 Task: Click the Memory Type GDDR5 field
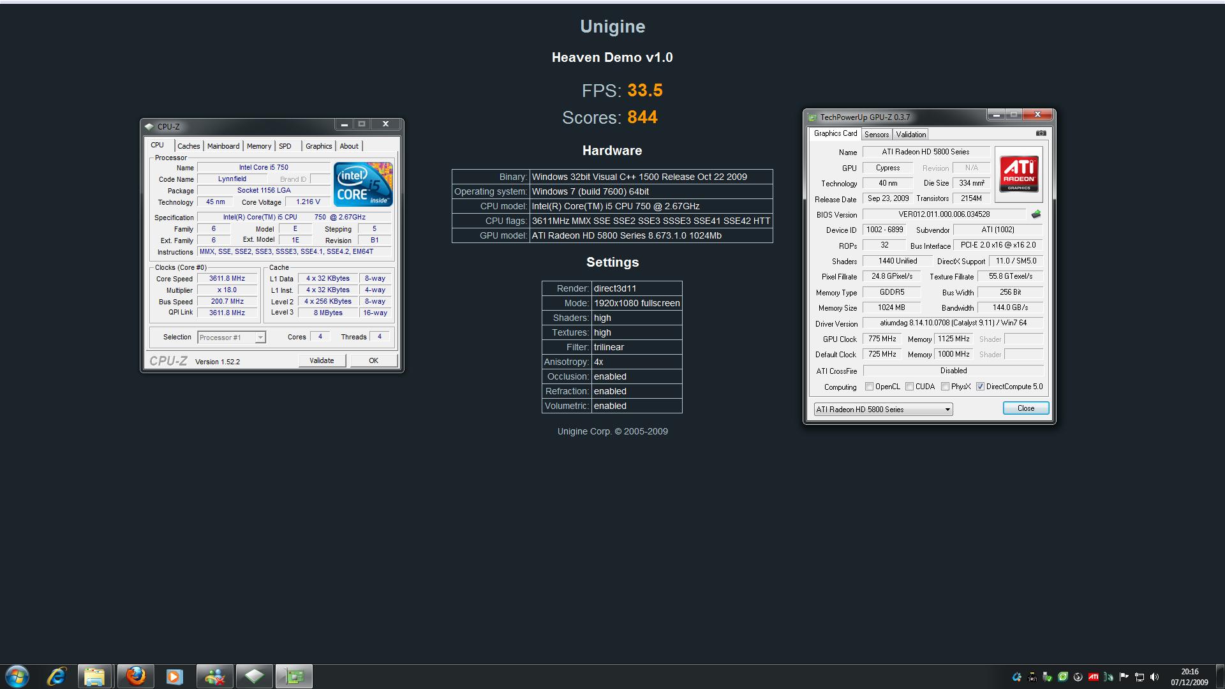pyautogui.click(x=891, y=292)
